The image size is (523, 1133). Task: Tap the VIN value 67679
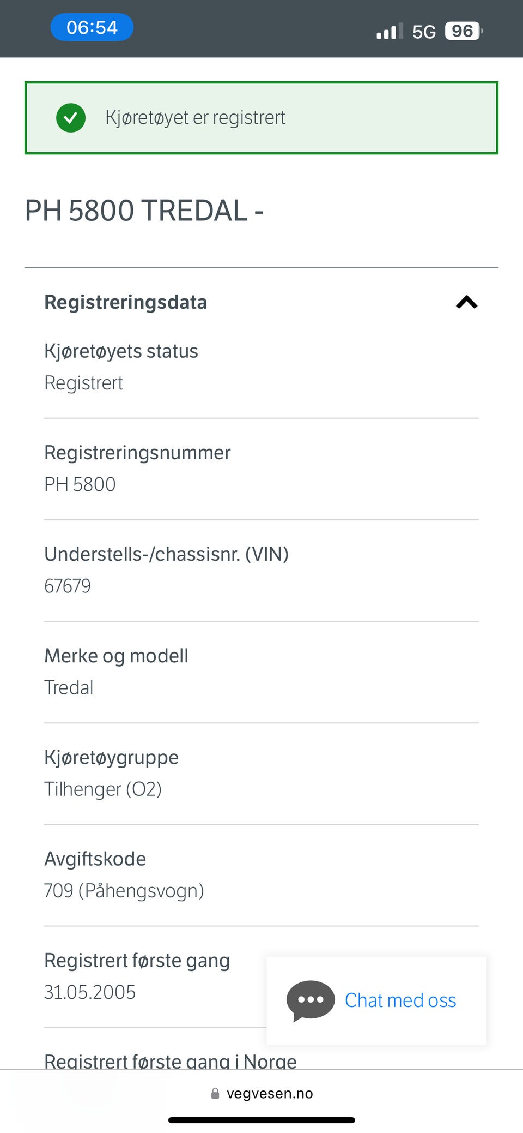[x=68, y=586]
